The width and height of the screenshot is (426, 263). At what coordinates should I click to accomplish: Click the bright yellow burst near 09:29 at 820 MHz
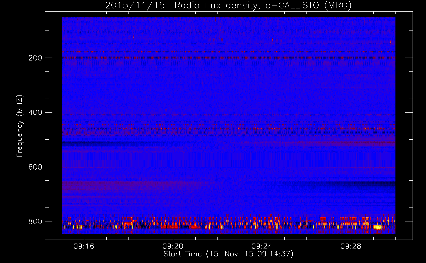377,227
